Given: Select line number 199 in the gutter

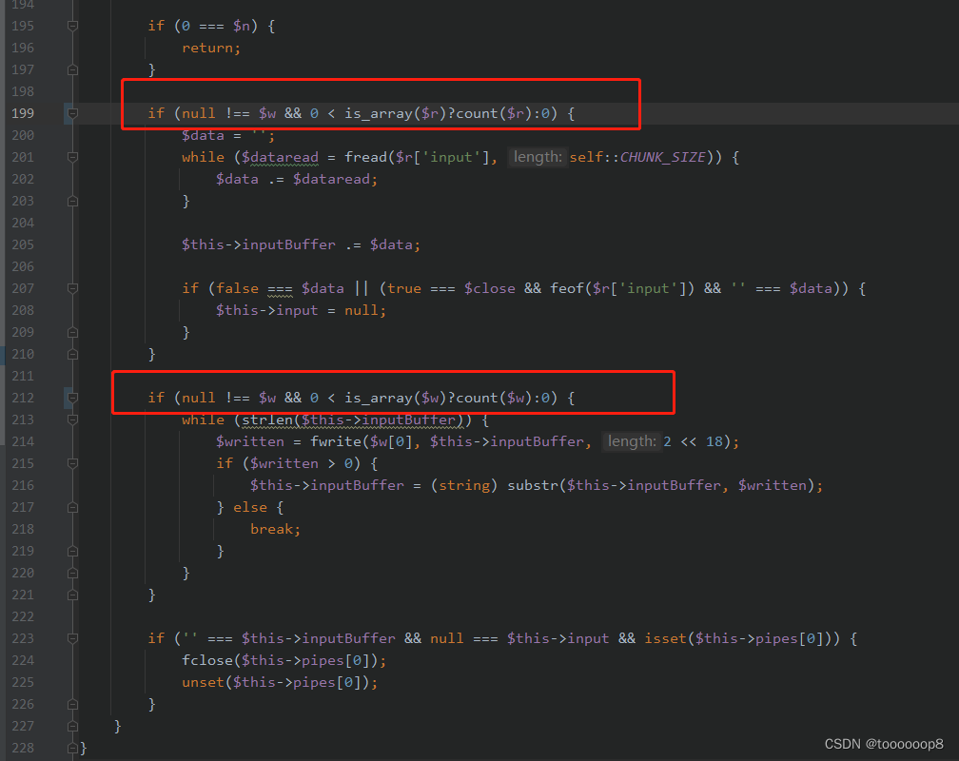Looking at the screenshot, I should pyautogui.click(x=23, y=113).
